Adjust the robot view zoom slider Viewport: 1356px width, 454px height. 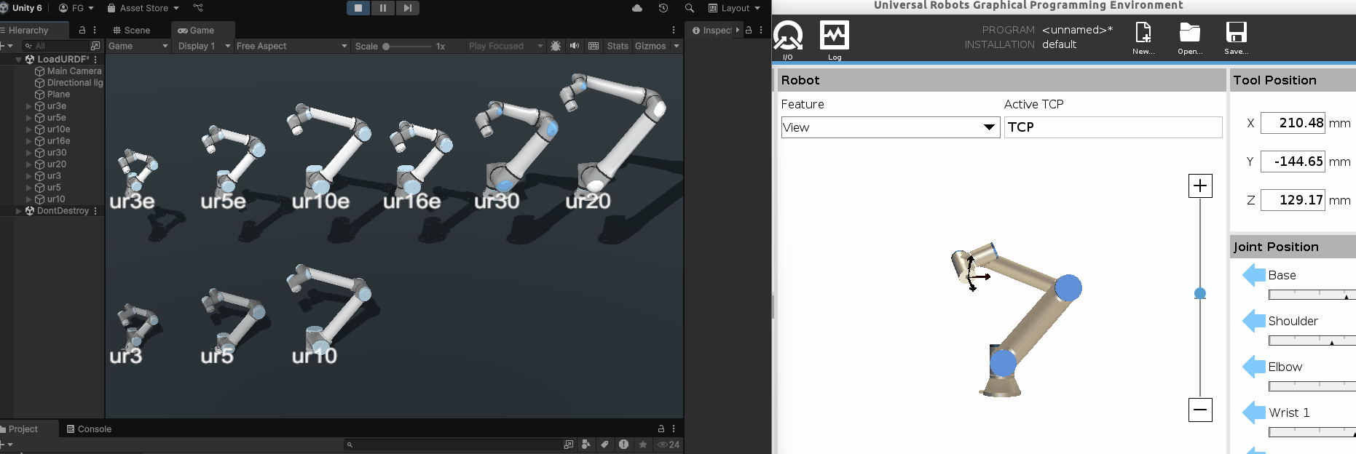[1200, 294]
